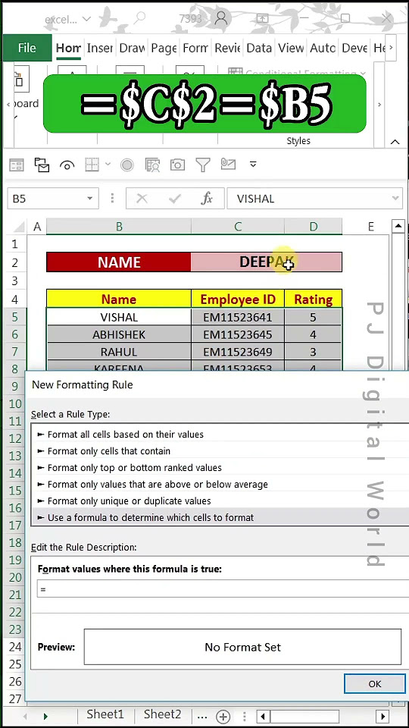Open the File tab
The image size is (409, 728).
[x=27, y=48]
